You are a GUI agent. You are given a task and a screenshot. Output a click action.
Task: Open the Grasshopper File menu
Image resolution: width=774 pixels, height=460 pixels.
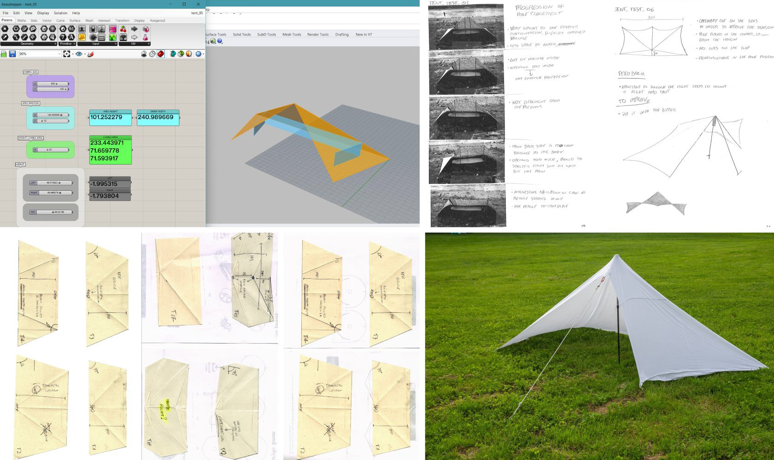(x=6, y=13)
